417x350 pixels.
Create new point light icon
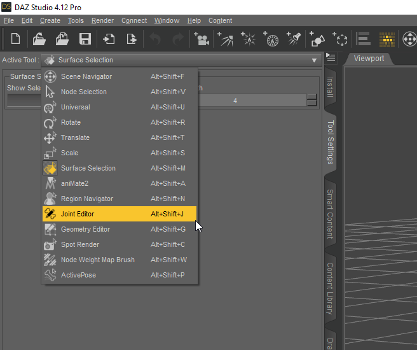tap(248, 39)
